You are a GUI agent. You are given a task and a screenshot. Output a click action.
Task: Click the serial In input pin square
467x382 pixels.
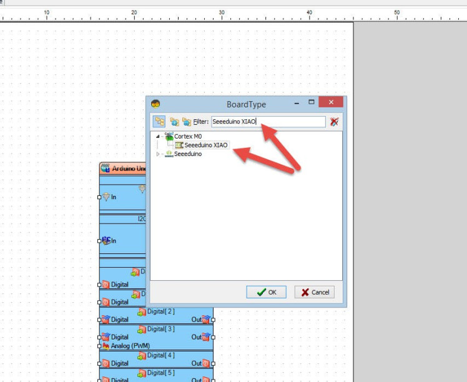click(99, 197)
